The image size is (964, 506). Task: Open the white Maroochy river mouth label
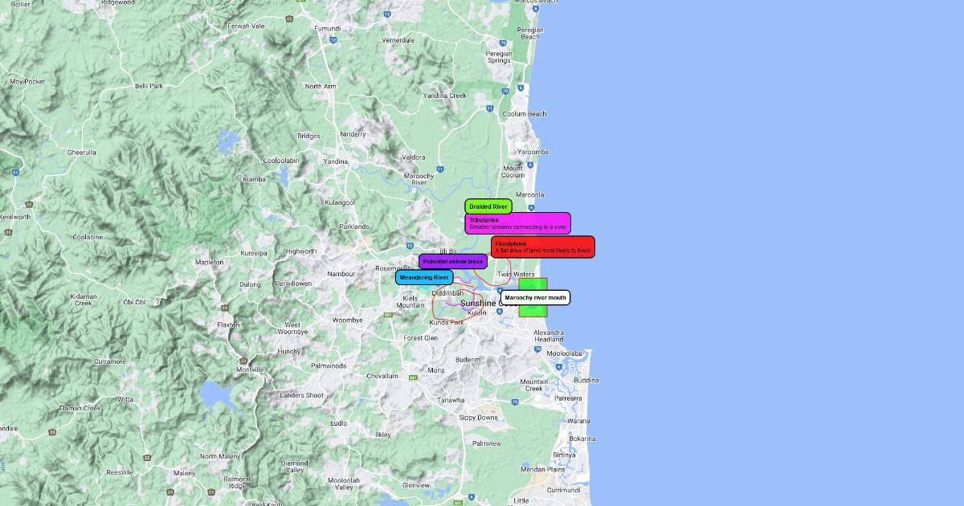(536, 297)
